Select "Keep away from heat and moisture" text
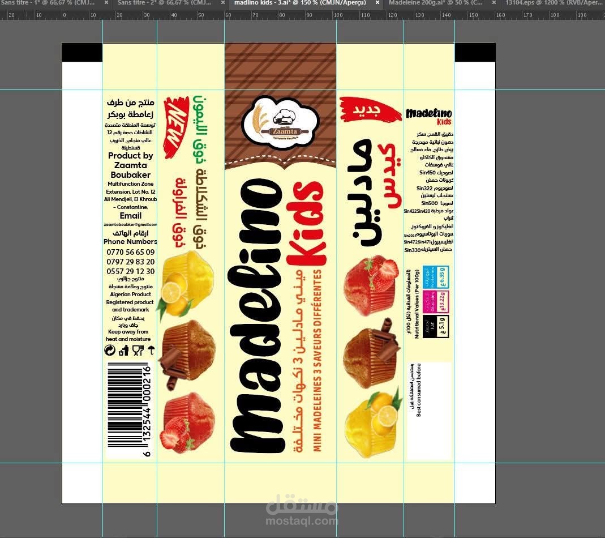Screen dimensions: 605x538 point(129,335)
